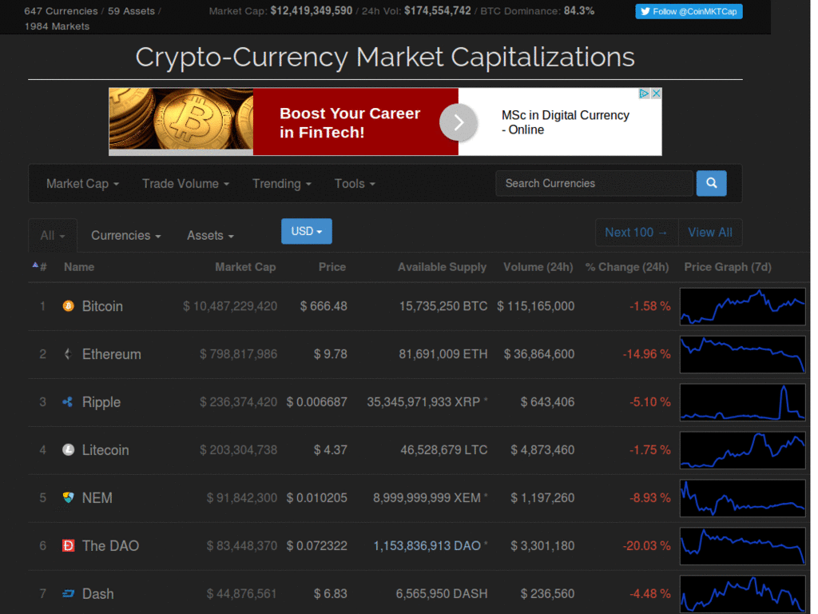Open the Assets filter tab
Viewport: 818px width, 614px height.
[210, 236]
